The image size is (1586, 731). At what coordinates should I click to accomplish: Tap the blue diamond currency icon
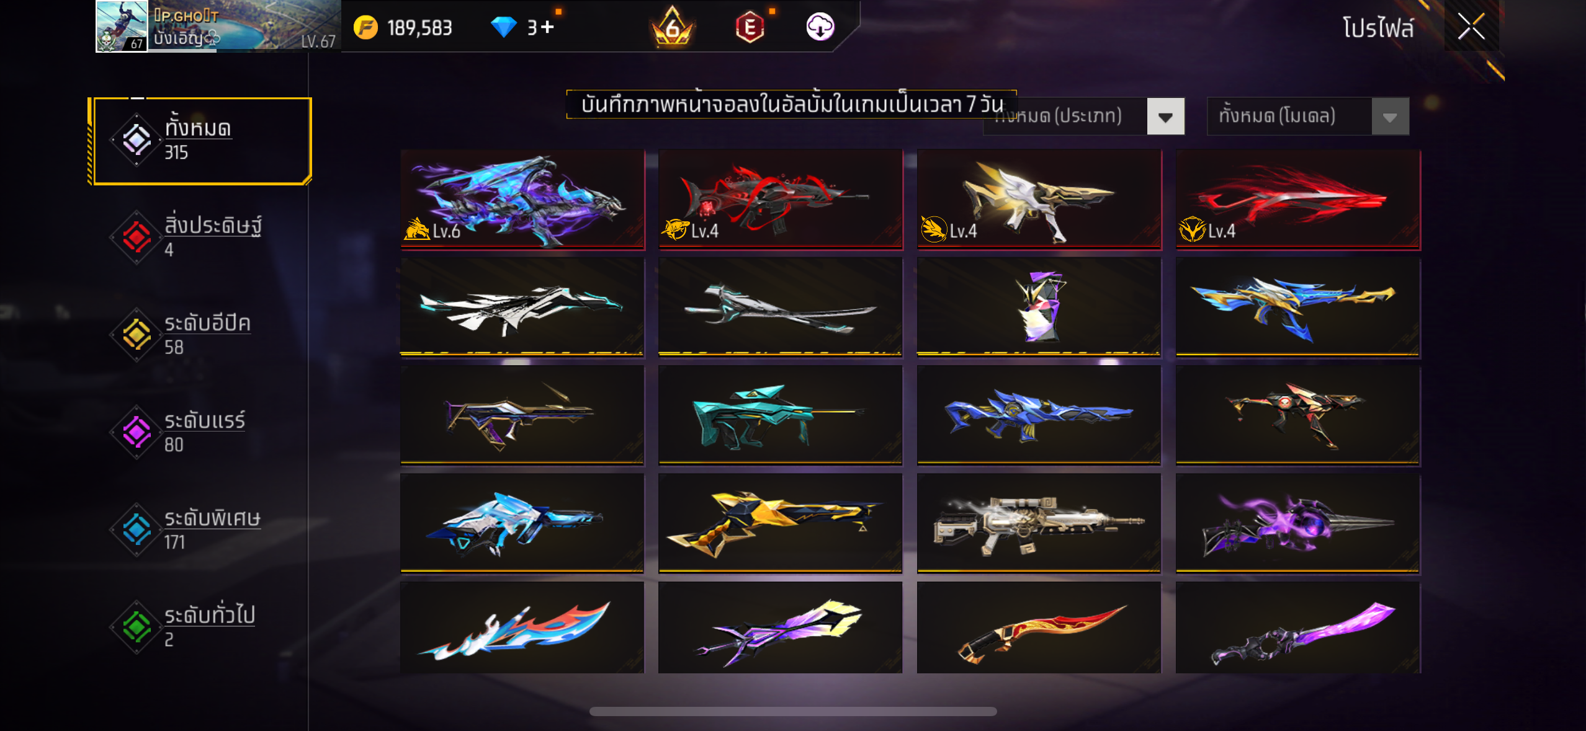click(503, 27)
